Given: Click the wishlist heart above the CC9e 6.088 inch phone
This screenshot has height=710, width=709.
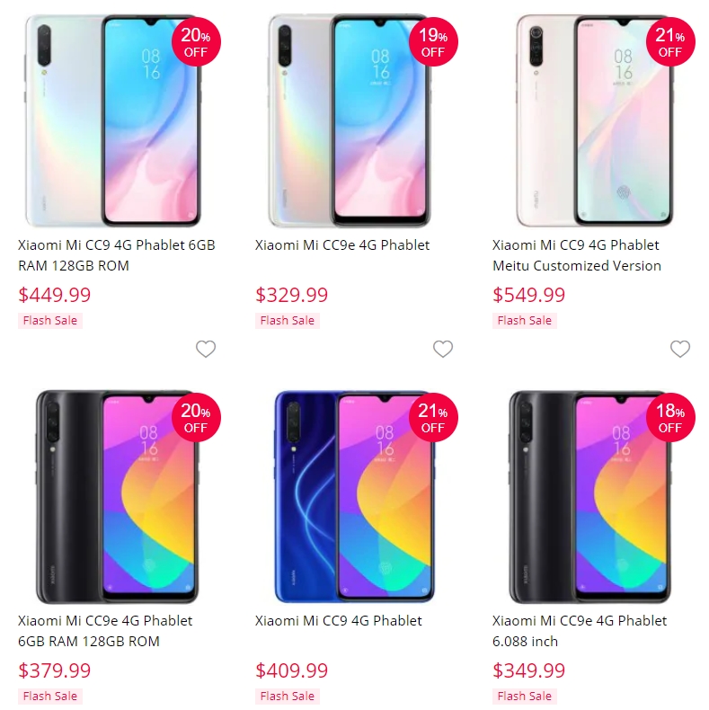Looking at the screenshot, I should click(x=680, y=349).
